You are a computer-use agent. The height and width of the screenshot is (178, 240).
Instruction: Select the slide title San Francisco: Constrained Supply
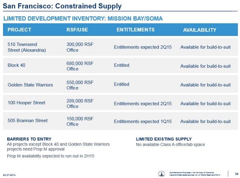[x=62, y=6]
